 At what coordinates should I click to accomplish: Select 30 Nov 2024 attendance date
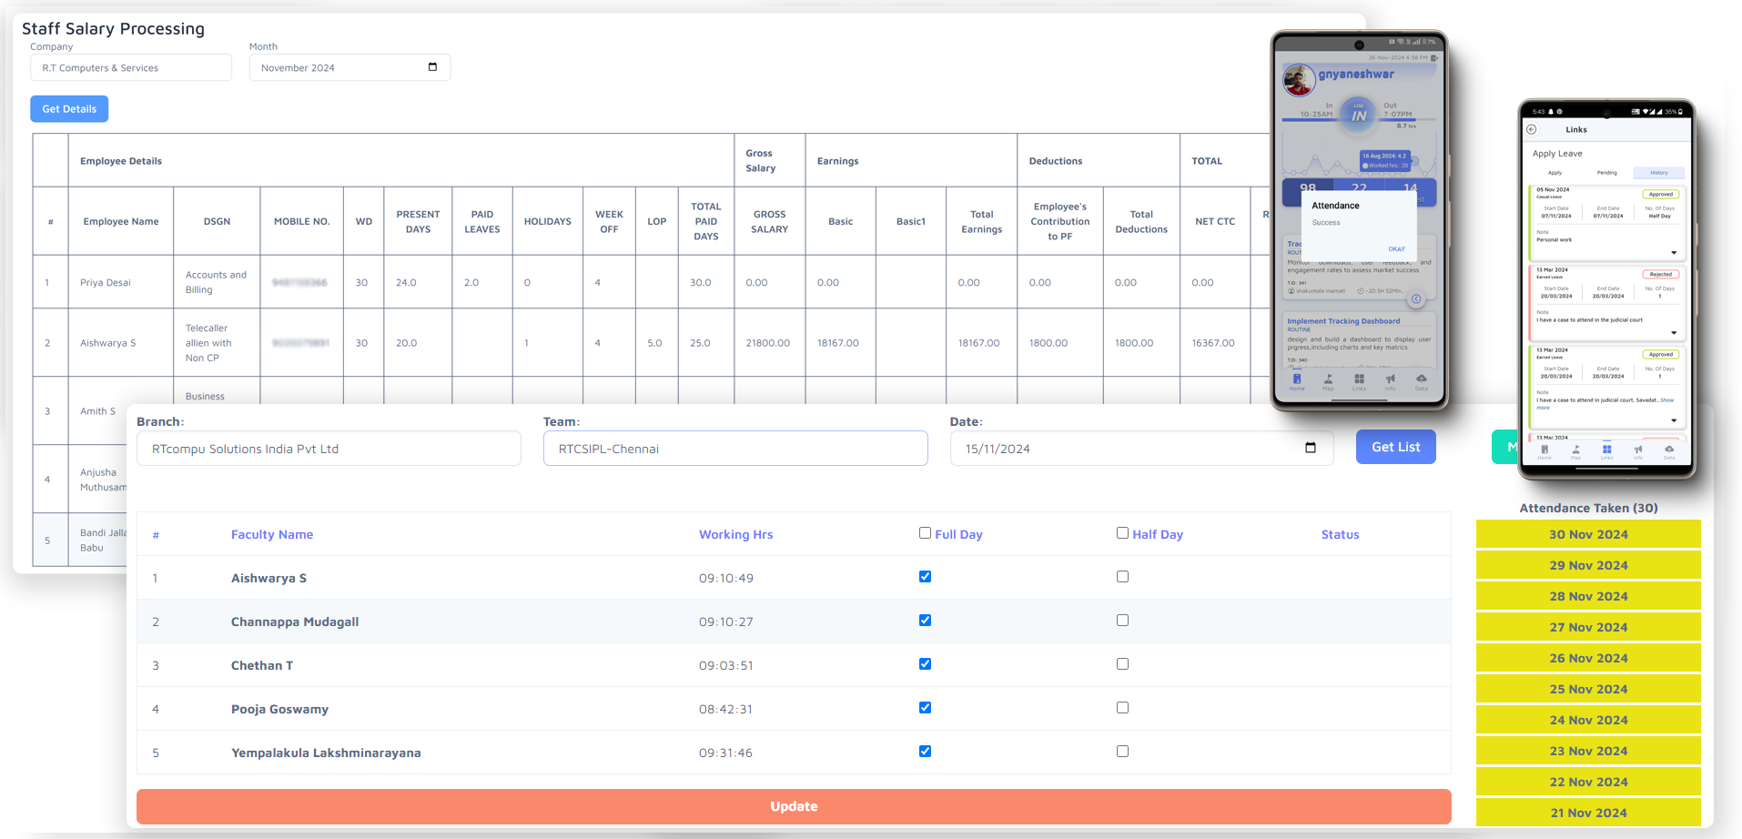coord(1588,534)
